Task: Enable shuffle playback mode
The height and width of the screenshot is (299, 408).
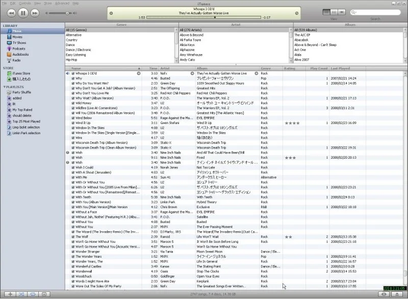Action: [21, 294]
